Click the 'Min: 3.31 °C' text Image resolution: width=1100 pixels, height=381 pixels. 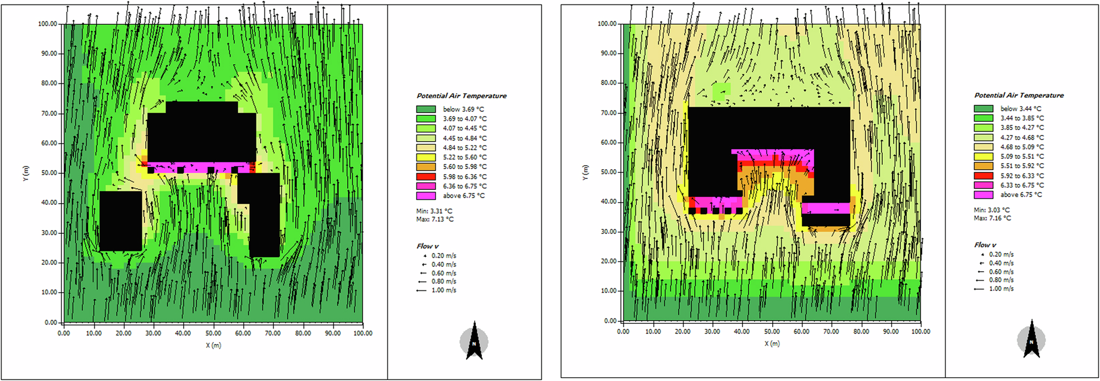pos(434,211)
